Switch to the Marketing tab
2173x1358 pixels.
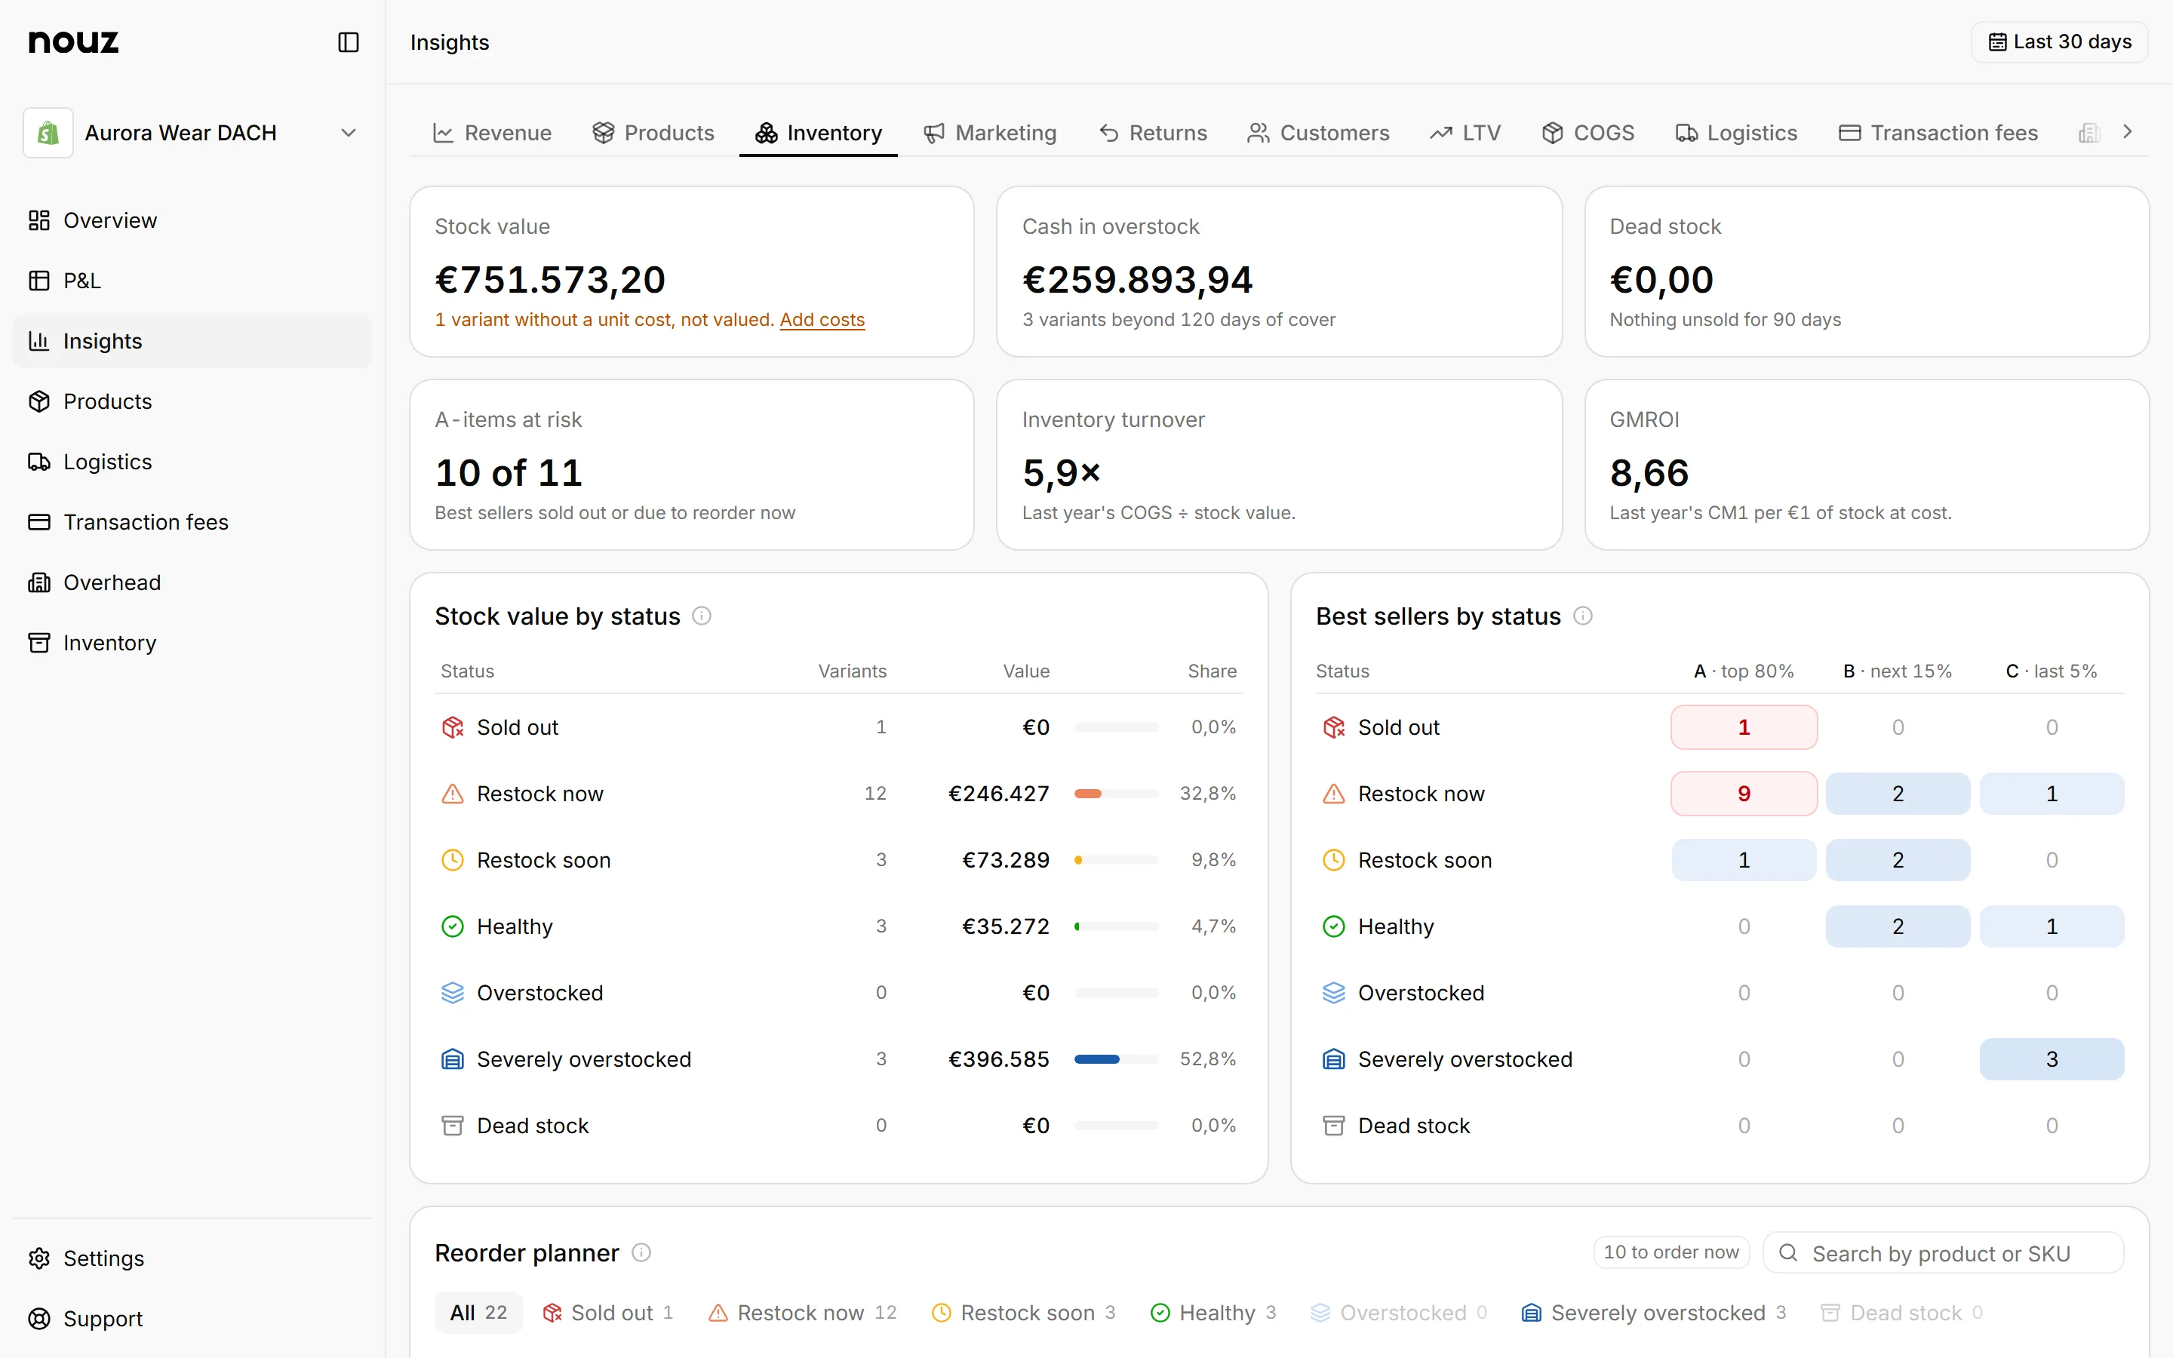pos(991,133)
